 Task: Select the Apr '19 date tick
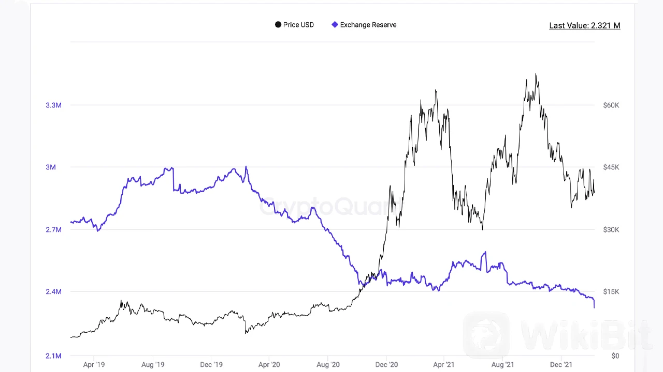94,365
